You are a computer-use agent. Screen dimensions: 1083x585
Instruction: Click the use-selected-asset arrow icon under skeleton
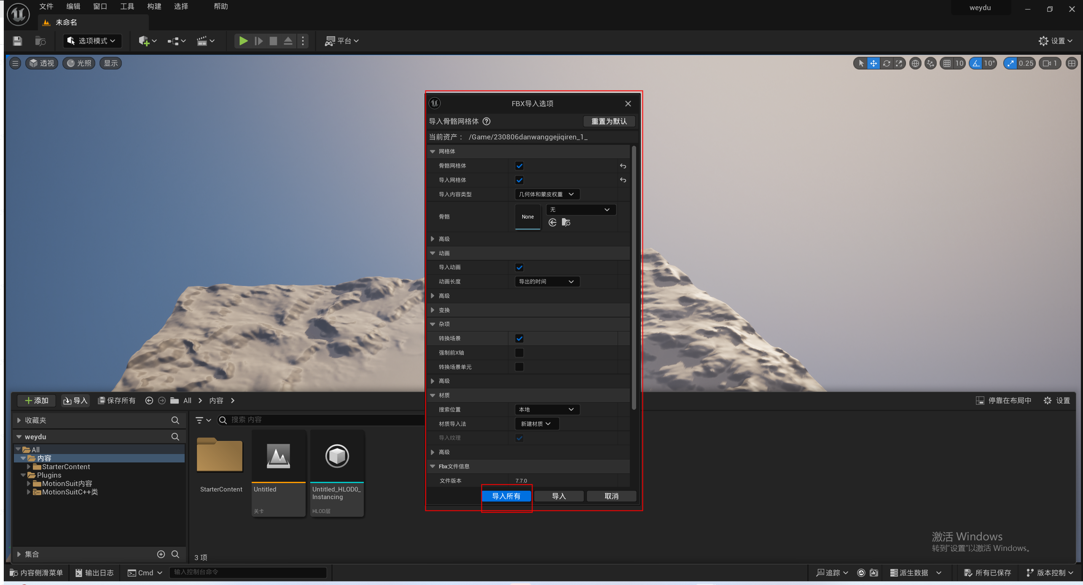click(552, 222)
